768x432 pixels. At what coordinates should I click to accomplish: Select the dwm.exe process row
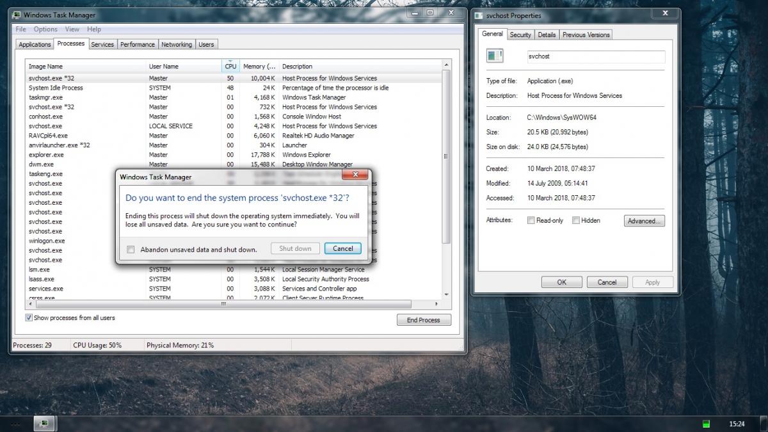pos(234,164)
